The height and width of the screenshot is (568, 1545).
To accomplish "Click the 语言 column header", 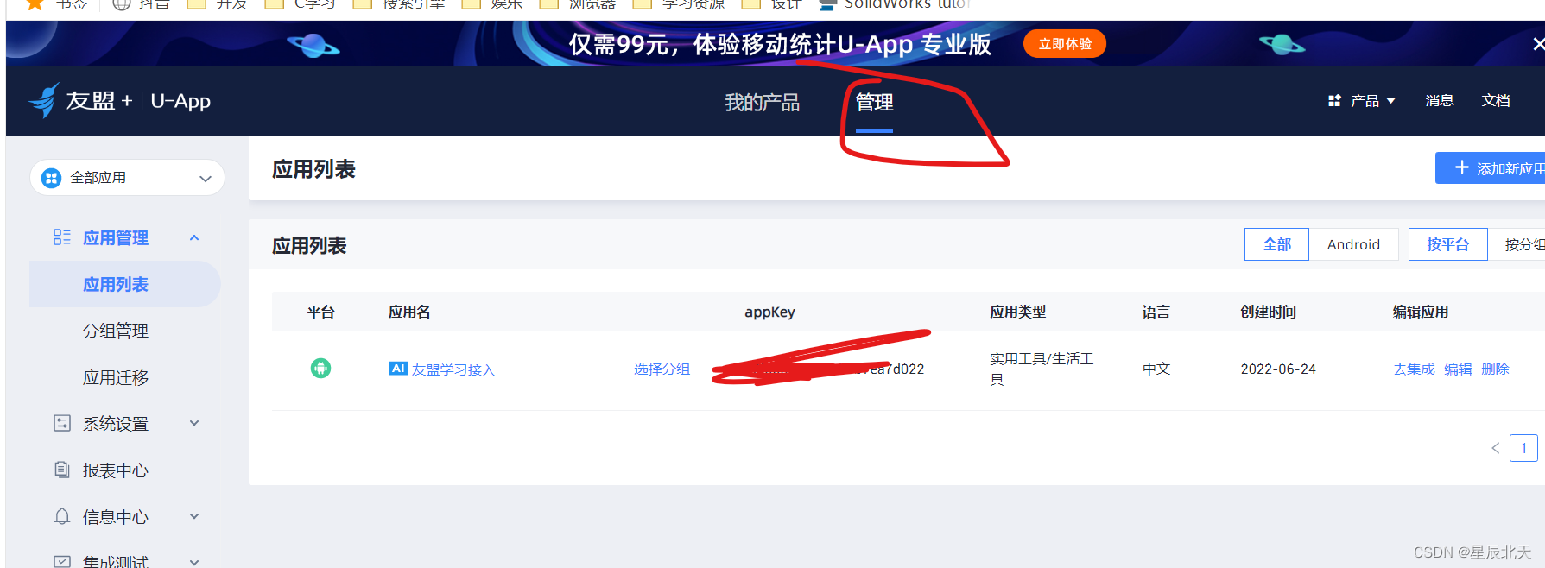I will [x=1156, y=312].
